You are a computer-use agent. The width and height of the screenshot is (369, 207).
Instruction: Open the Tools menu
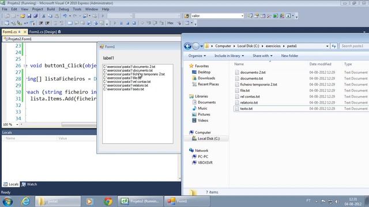point(77,9)
